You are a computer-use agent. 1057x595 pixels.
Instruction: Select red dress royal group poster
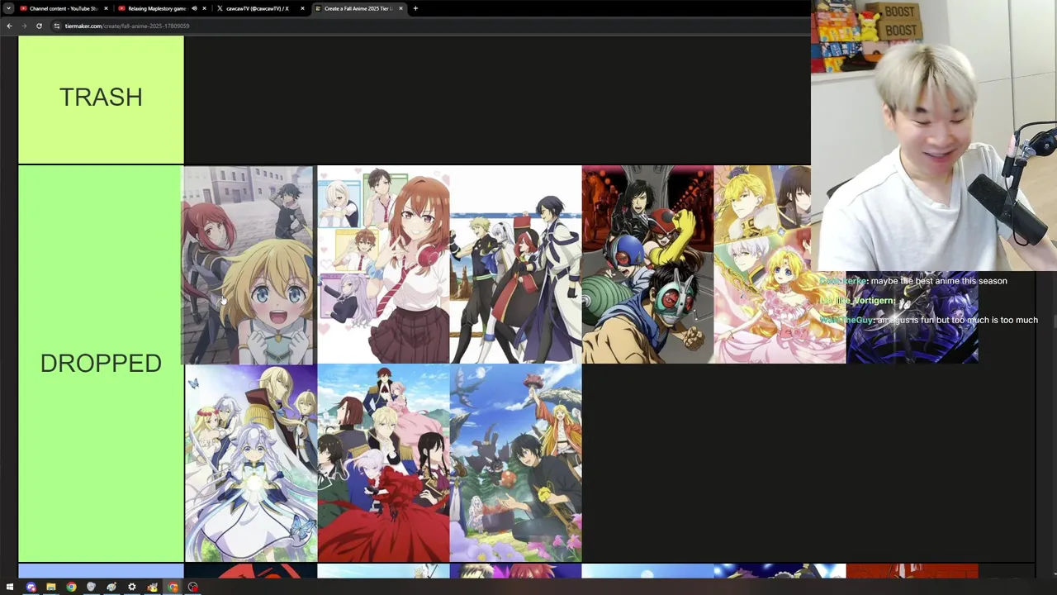pos(383,464)
